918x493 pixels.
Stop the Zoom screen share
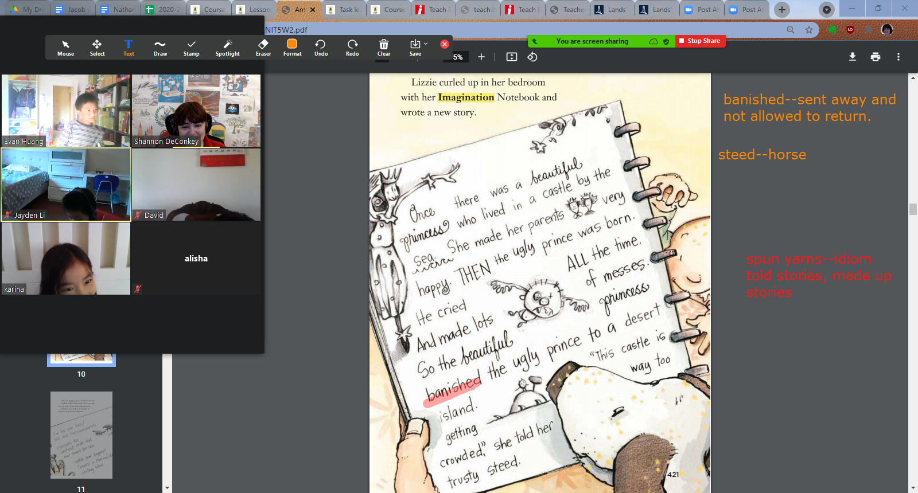[700, 41]
